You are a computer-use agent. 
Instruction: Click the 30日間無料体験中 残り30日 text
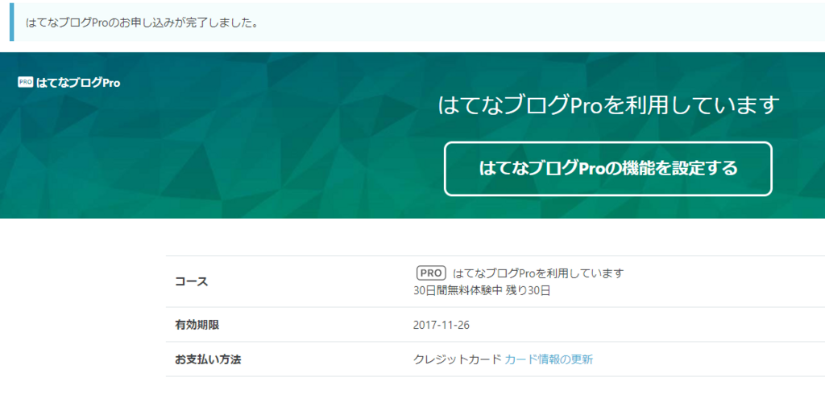coord(482,290)
